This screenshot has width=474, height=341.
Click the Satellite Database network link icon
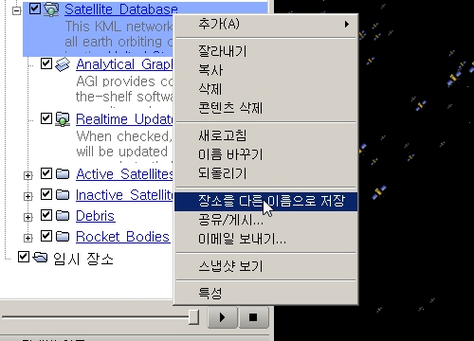tap(51, 9)
